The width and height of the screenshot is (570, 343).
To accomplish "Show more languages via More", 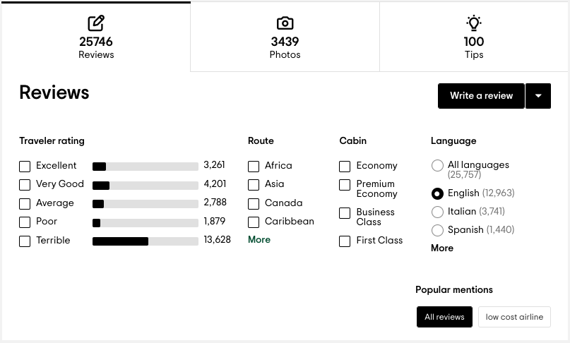I will [x=442, y=248].
